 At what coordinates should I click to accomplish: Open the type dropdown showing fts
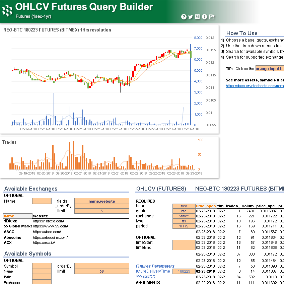coord(184,221)
